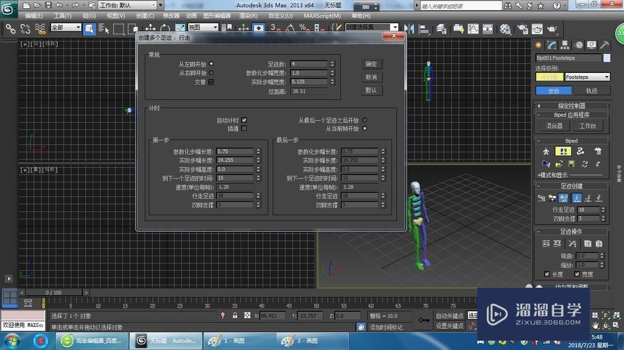The height and width of the screenshot is (350, 624).
Task: Select the 从右脚开始 radio button
Action: tap(211, 73)
